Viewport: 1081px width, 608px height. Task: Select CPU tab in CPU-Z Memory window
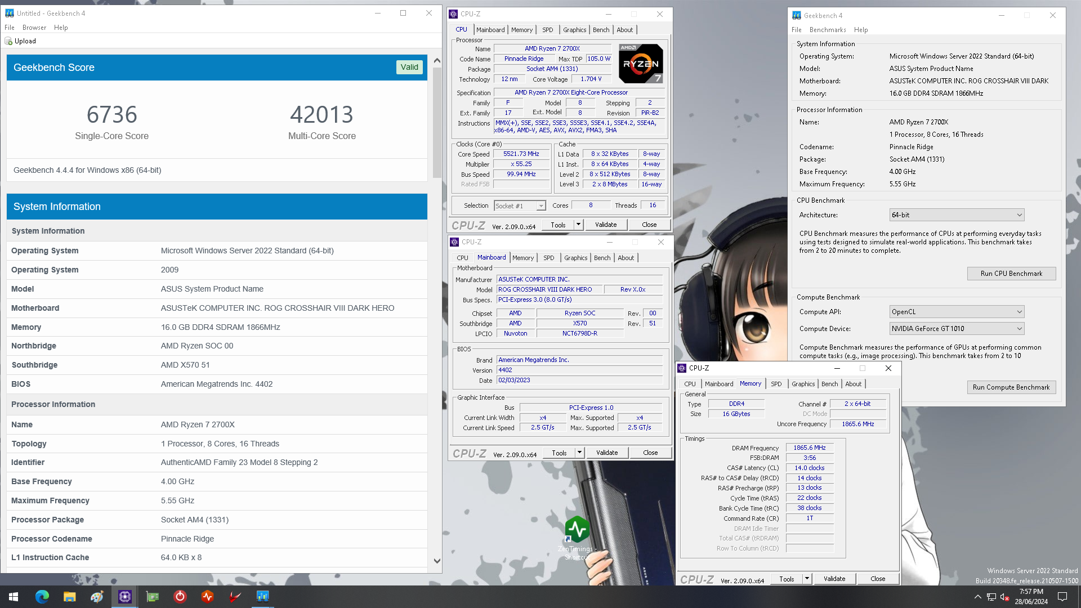(690, 384)
